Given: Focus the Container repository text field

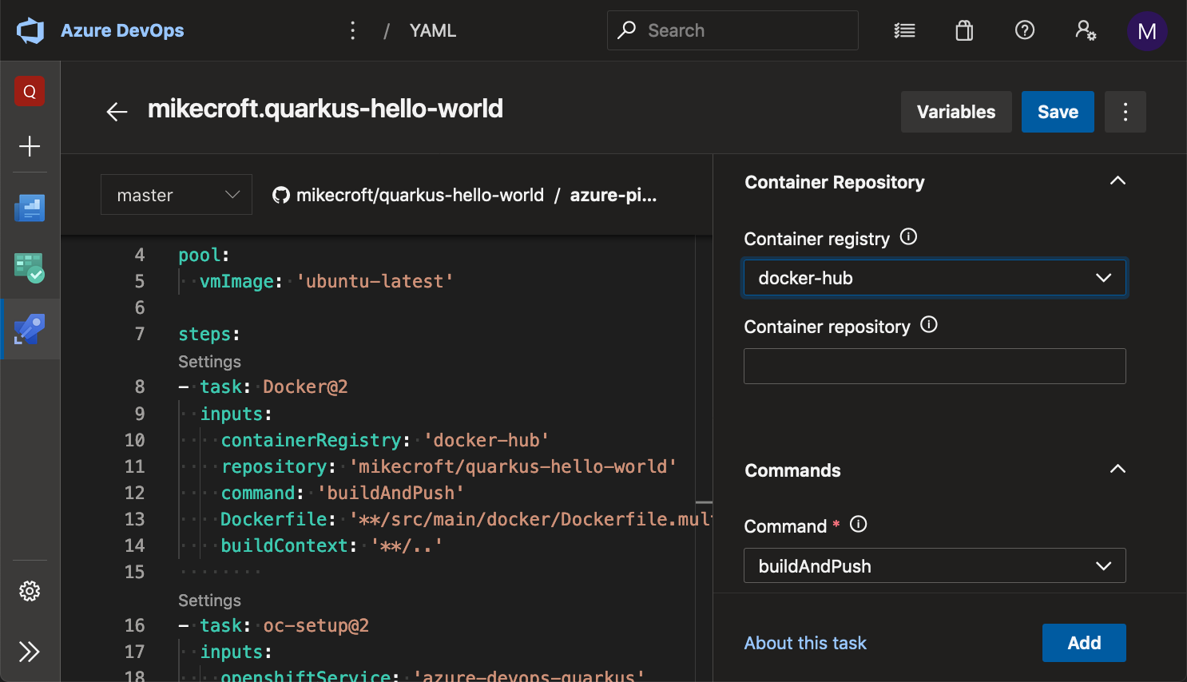Looking at the screenshot, I should coord(935,367).
